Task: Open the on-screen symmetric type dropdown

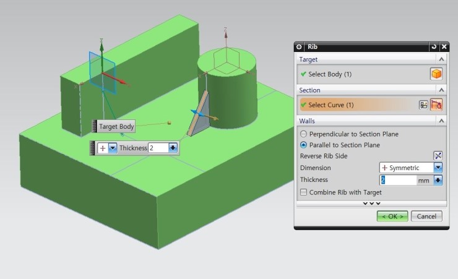Action: (113, 148)
